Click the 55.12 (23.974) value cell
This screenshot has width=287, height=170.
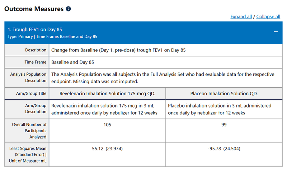tap(107, 148)
